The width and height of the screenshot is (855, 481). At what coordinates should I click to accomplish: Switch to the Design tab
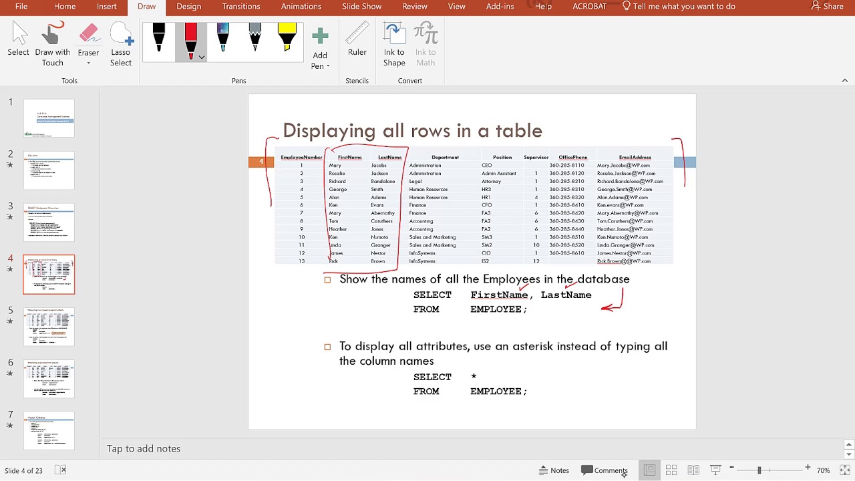(189, 6)
